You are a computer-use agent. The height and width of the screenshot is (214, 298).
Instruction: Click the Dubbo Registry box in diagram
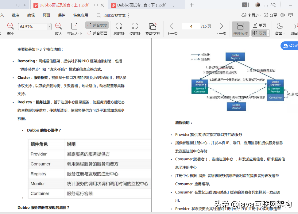[235, 57]
